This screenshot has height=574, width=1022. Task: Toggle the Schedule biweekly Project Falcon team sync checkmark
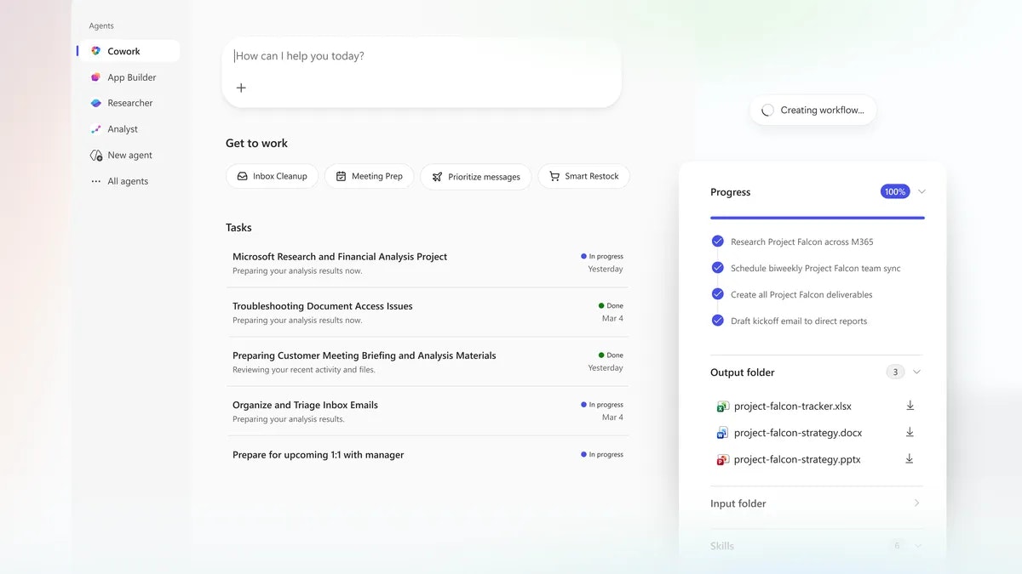(717, 267)
